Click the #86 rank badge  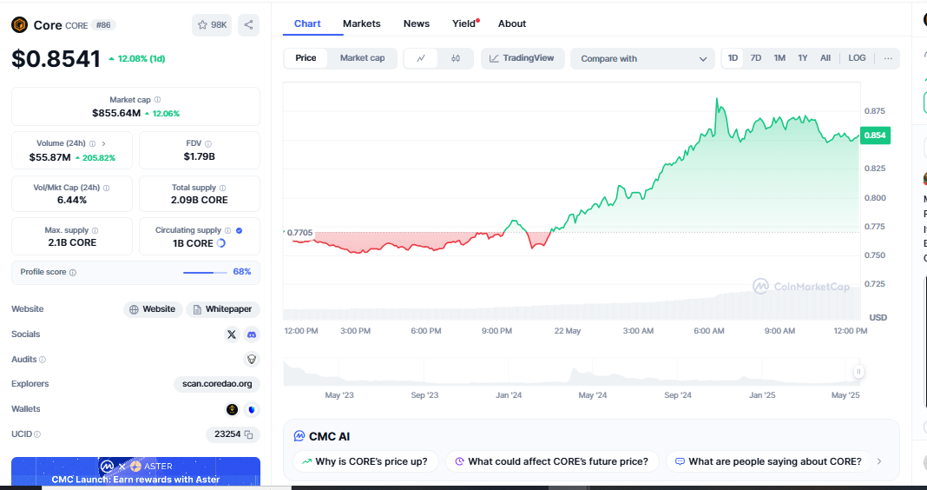click(x=103, y=25)
